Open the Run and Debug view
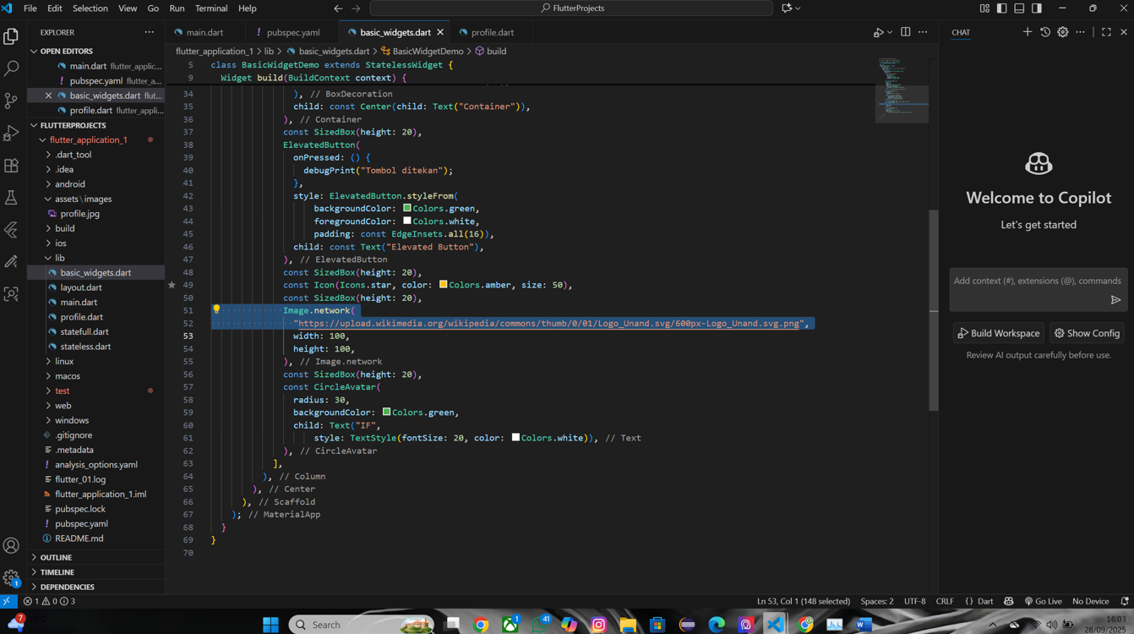 pos(11,132)
